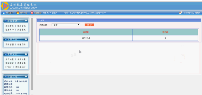The width and height of the screenshot is (202, 95).
Task: Click the 127.0.0.1 table cell
Action: coord(86,38)
